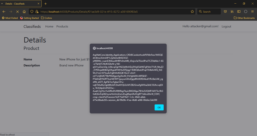Toggle the sidebars icon in the toolbar
257x136 pixels.
pos(239,12)
